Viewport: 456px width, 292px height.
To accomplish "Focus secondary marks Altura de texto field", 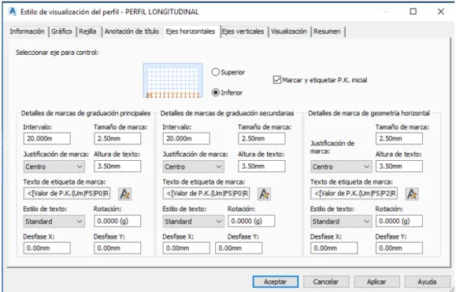I will (261, 166).
